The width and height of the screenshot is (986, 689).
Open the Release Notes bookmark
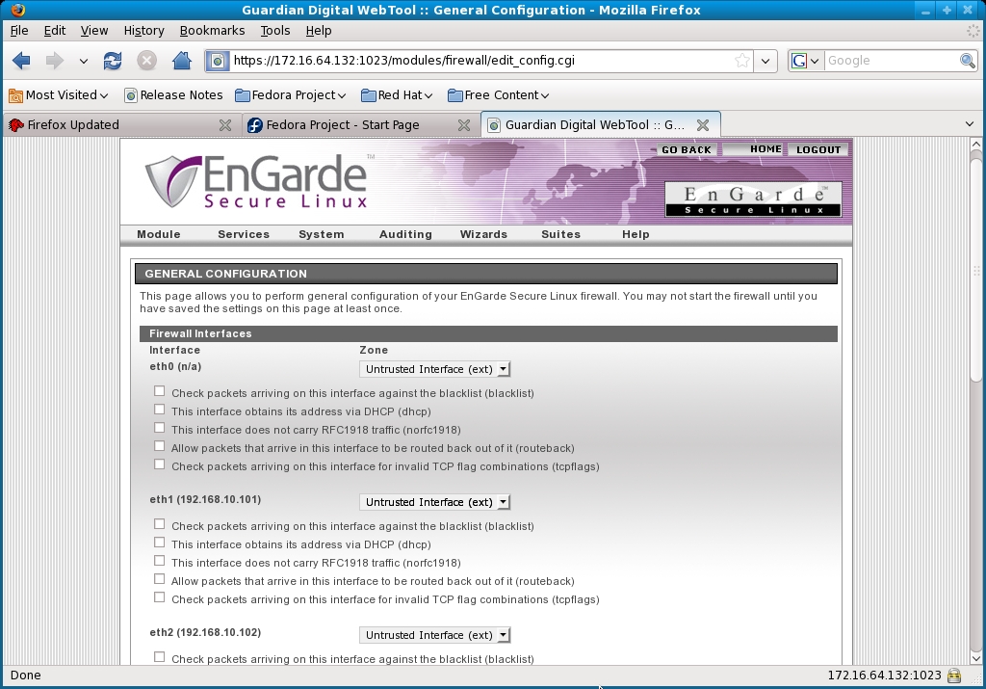[x=173, y=95]
